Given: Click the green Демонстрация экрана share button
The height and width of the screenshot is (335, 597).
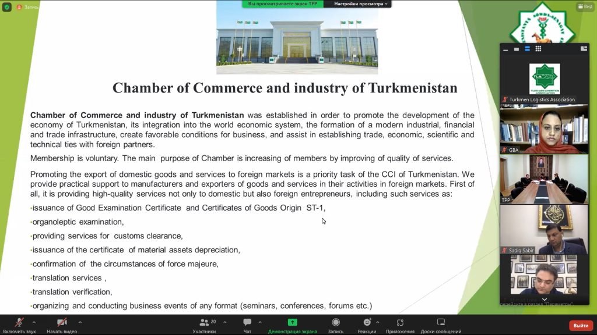Looking at the screenshot, I should (x=293, y=326).
